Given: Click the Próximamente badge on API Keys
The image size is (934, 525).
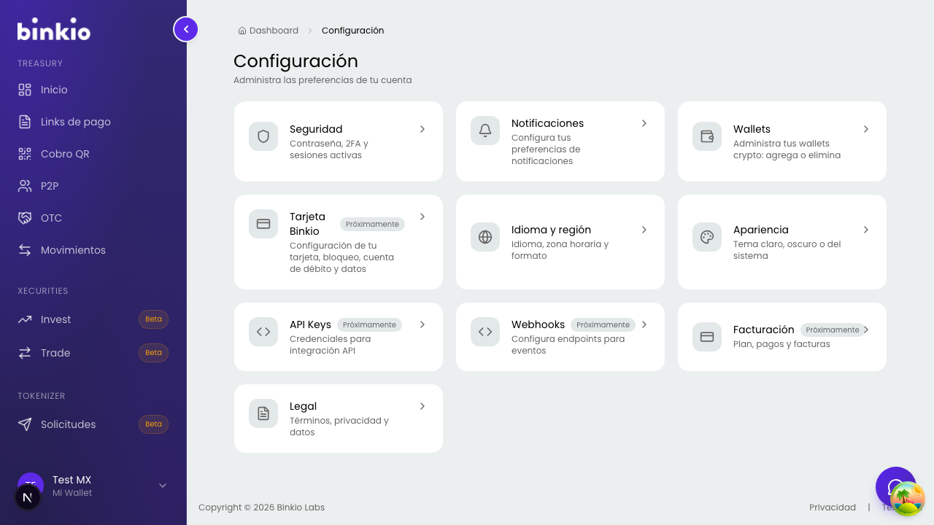Looking at the screenshot, I should (x=369, y=324).
